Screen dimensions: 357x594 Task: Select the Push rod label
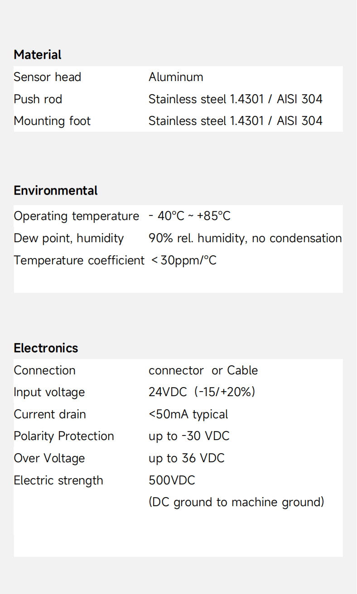tap(38, 99)
